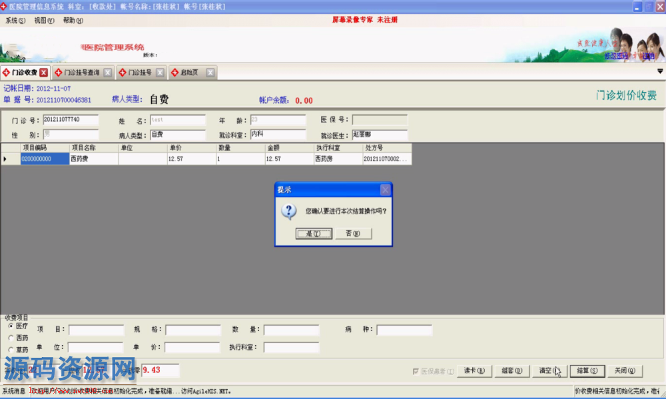
Task: Select the 草药 radio button
Action: pos(11,349)
